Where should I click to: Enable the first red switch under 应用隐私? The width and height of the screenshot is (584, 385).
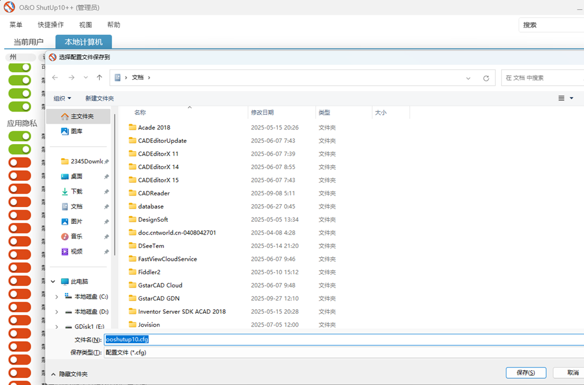(x=19, y=162)
